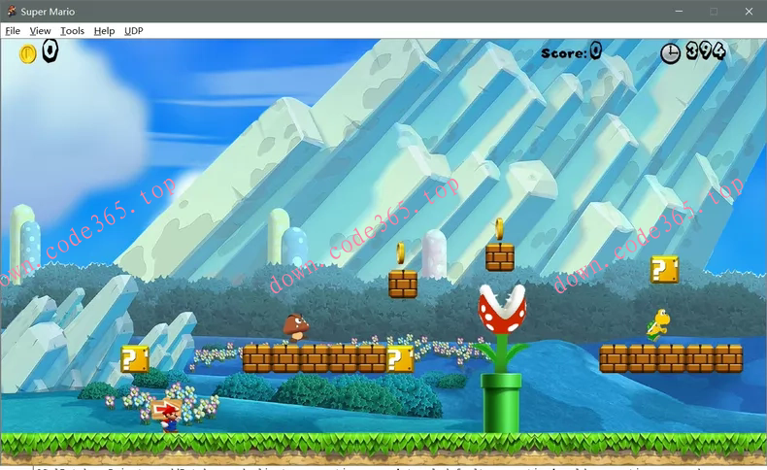This screenshot has width=767, height=470.
Task: Click the floating question block above the Koopa
Action: (x=664, y=269)
